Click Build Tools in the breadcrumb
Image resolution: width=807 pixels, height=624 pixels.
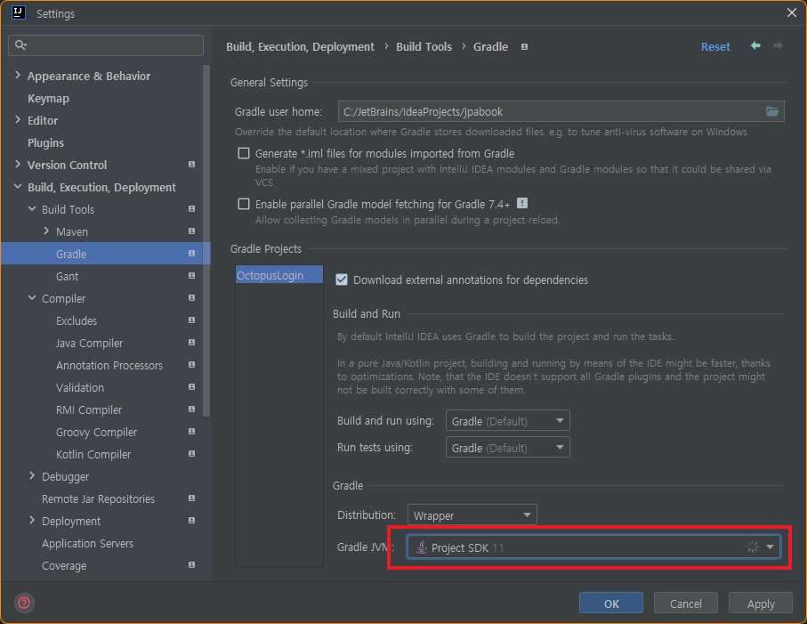424,47
